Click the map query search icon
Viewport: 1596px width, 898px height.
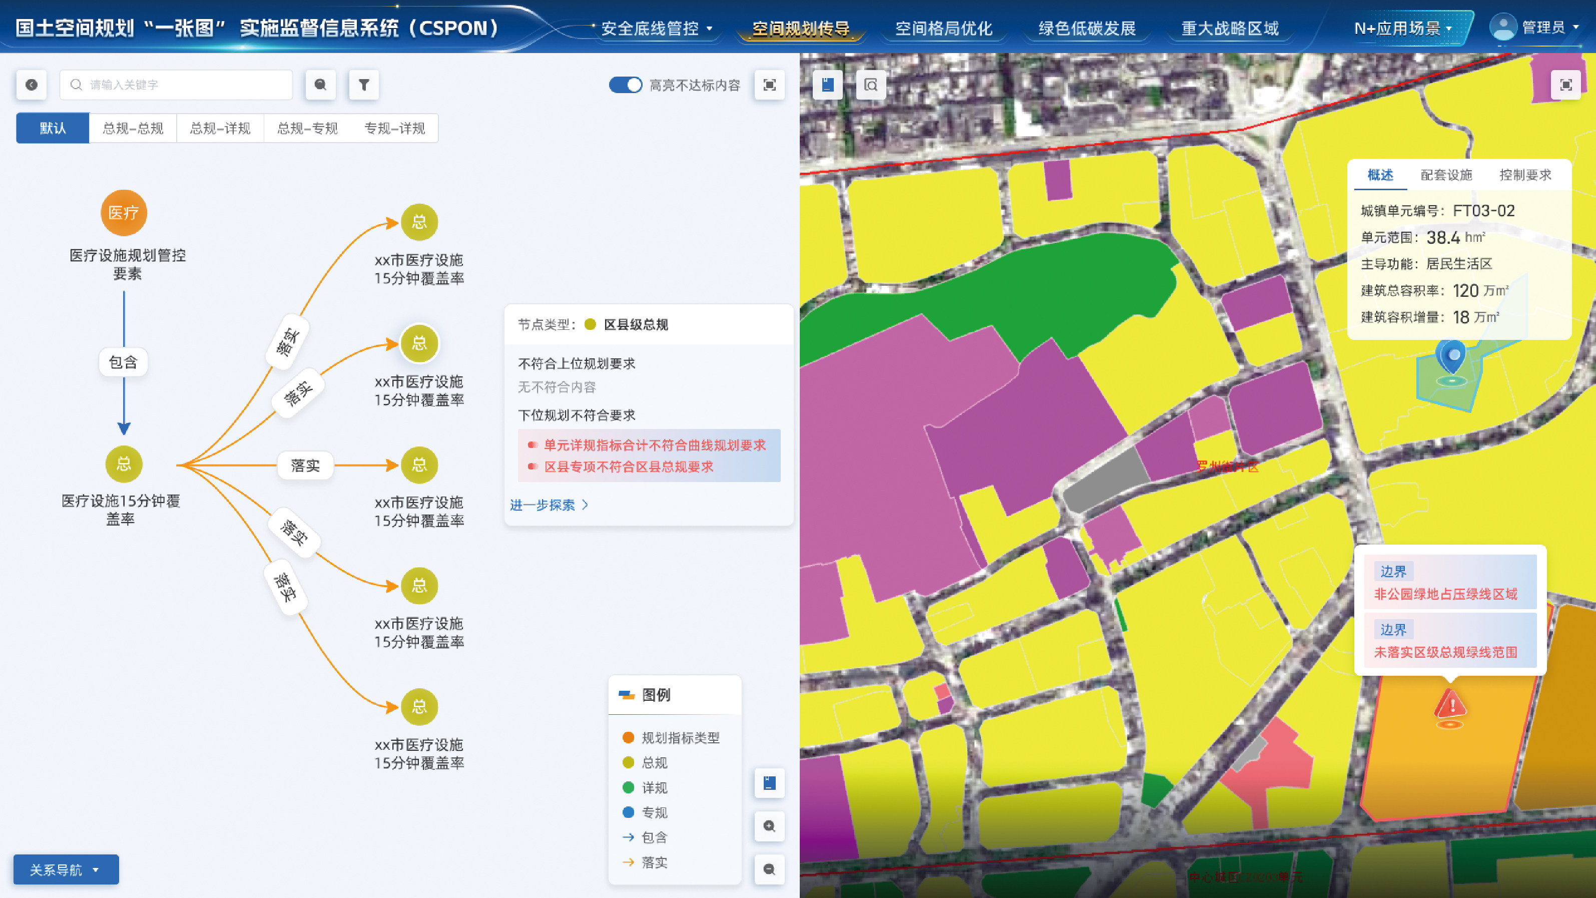tap(871, 85)
